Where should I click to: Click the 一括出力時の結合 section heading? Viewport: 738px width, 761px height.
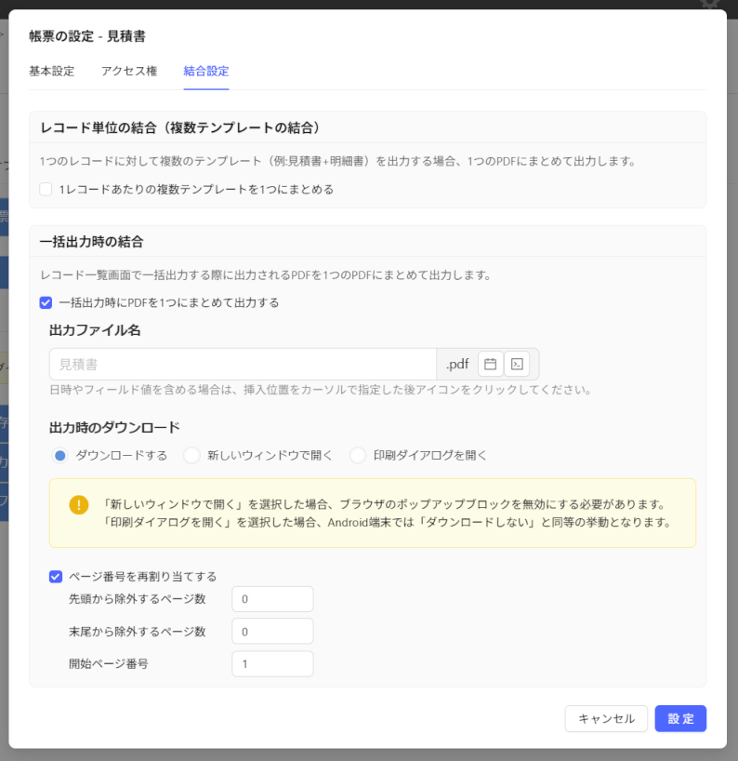[x=92, y=242]
